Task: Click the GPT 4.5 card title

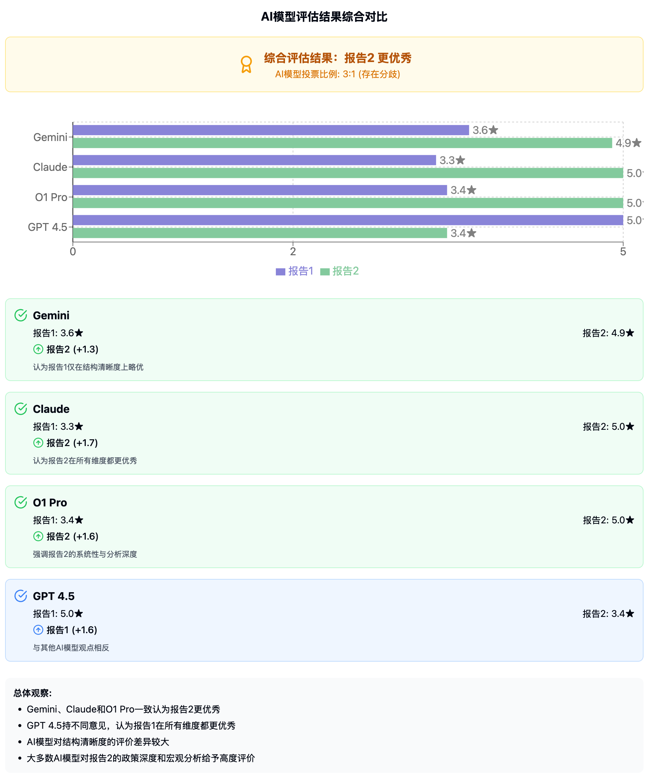Action: [54, 596]
